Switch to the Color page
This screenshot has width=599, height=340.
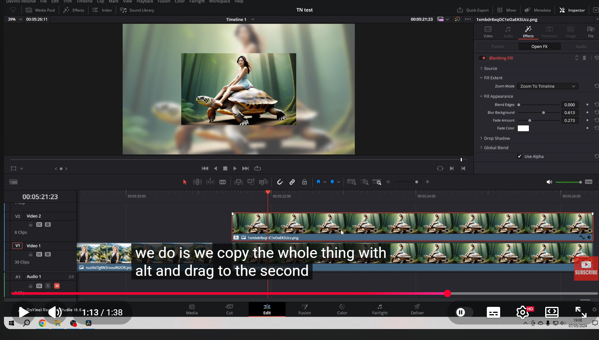pyautogui.click(x=342, y=309)
